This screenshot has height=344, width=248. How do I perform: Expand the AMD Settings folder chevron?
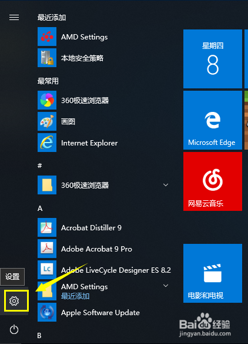(x=166, y=286)
